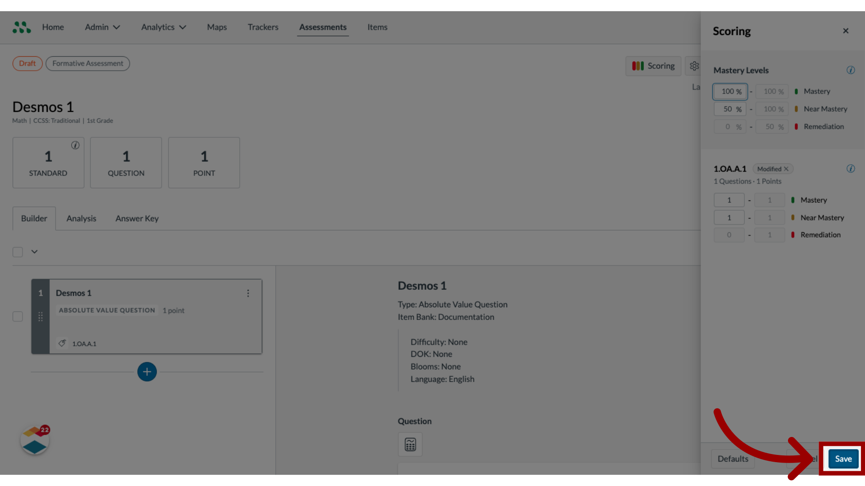Click the 'DOK: None' text

pyautogui.click(x=431, y=354)
